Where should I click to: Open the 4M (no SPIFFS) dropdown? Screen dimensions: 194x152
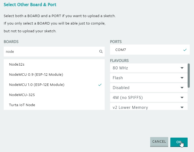coord(149,98)
